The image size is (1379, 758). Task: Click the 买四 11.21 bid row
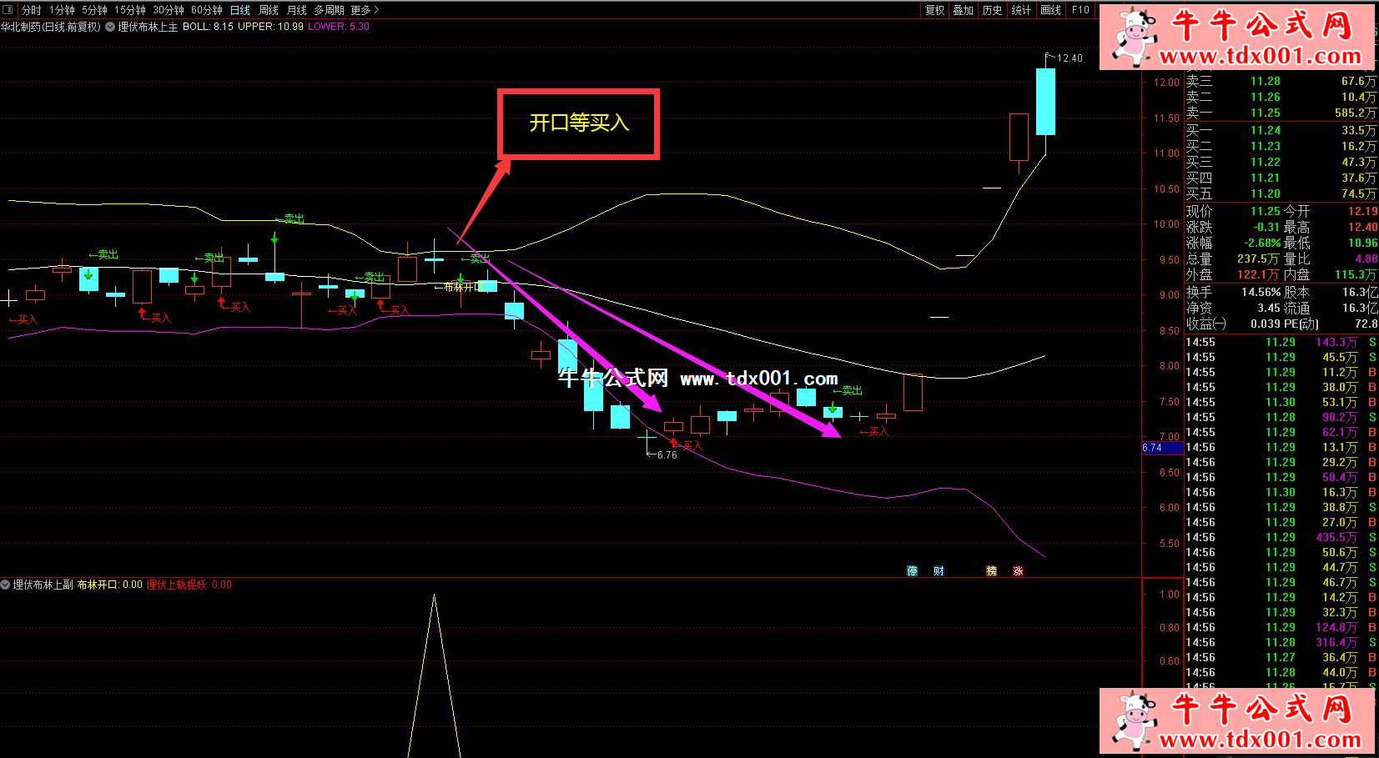1281,178
